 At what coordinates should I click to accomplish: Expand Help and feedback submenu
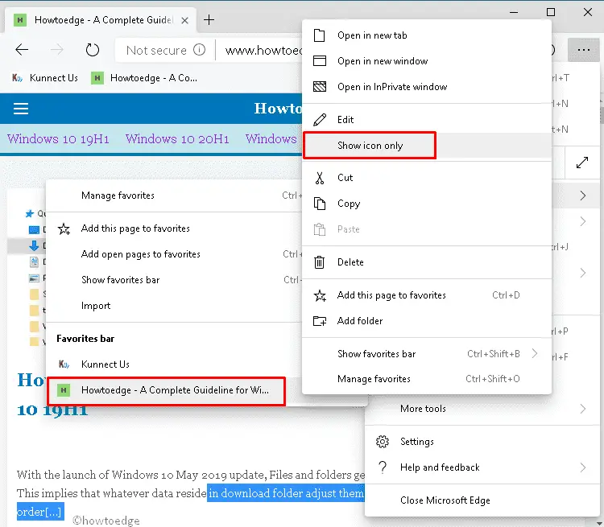482,467
